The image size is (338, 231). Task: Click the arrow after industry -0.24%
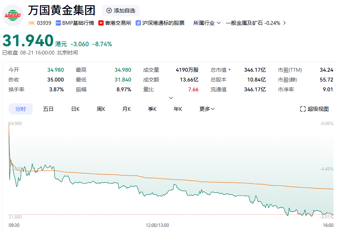point(284,23)
